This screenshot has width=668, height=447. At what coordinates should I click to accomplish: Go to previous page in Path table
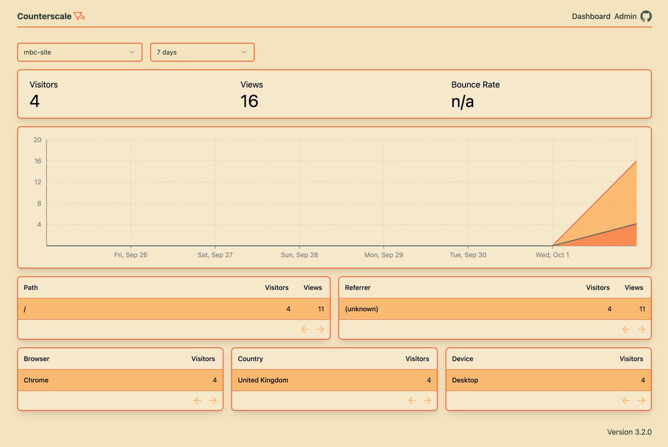click(x=305, y=329)
